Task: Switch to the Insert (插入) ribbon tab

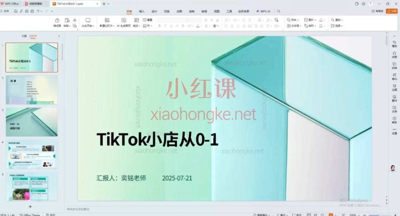Action: tap(142, 12)
